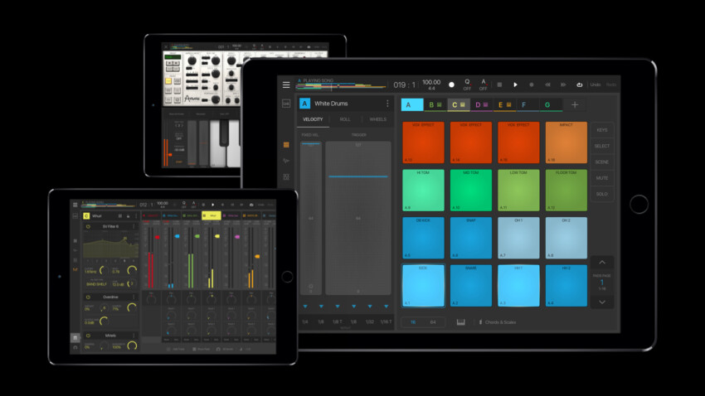Trigger the LOW TOM pad
This screenshot has height=396, width=705.
(518, 191)
